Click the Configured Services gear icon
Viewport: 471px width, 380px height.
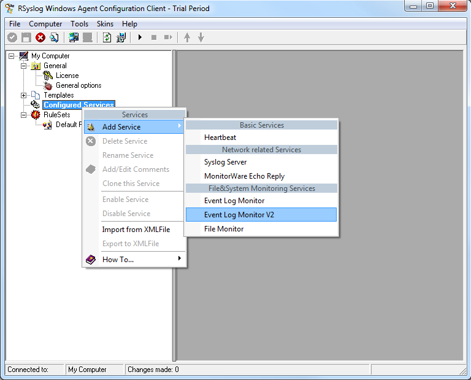tap(35, 104)
